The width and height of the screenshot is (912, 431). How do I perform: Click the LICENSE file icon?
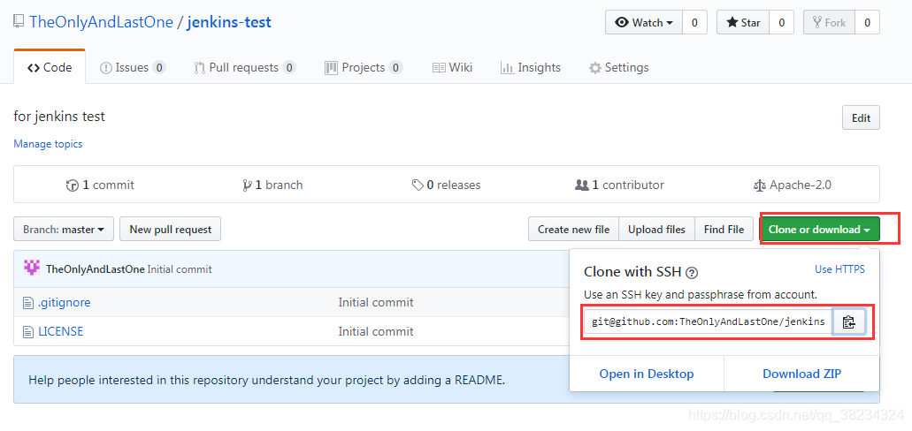pos(28,332)
